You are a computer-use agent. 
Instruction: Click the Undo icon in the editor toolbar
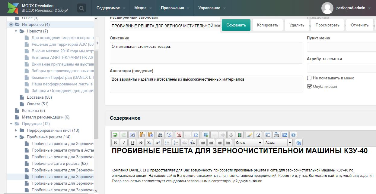pos(115,135)
